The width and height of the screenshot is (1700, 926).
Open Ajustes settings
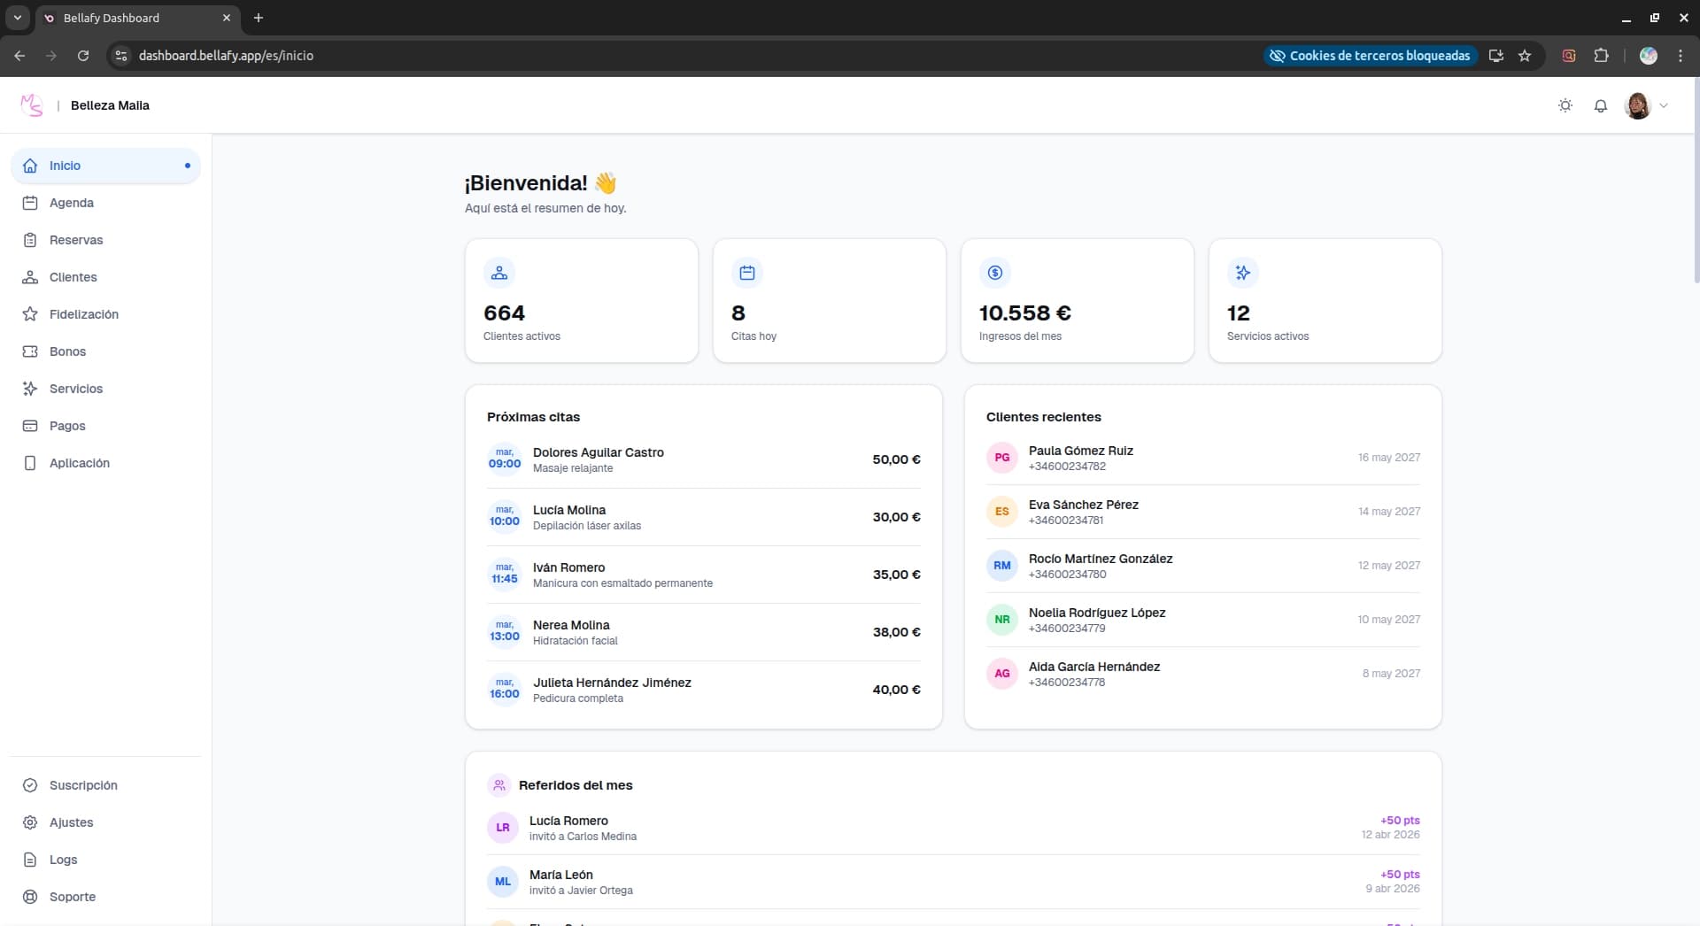tap(70, 822)
